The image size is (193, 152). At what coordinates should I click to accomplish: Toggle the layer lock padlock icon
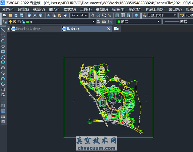tap(23, 22)
